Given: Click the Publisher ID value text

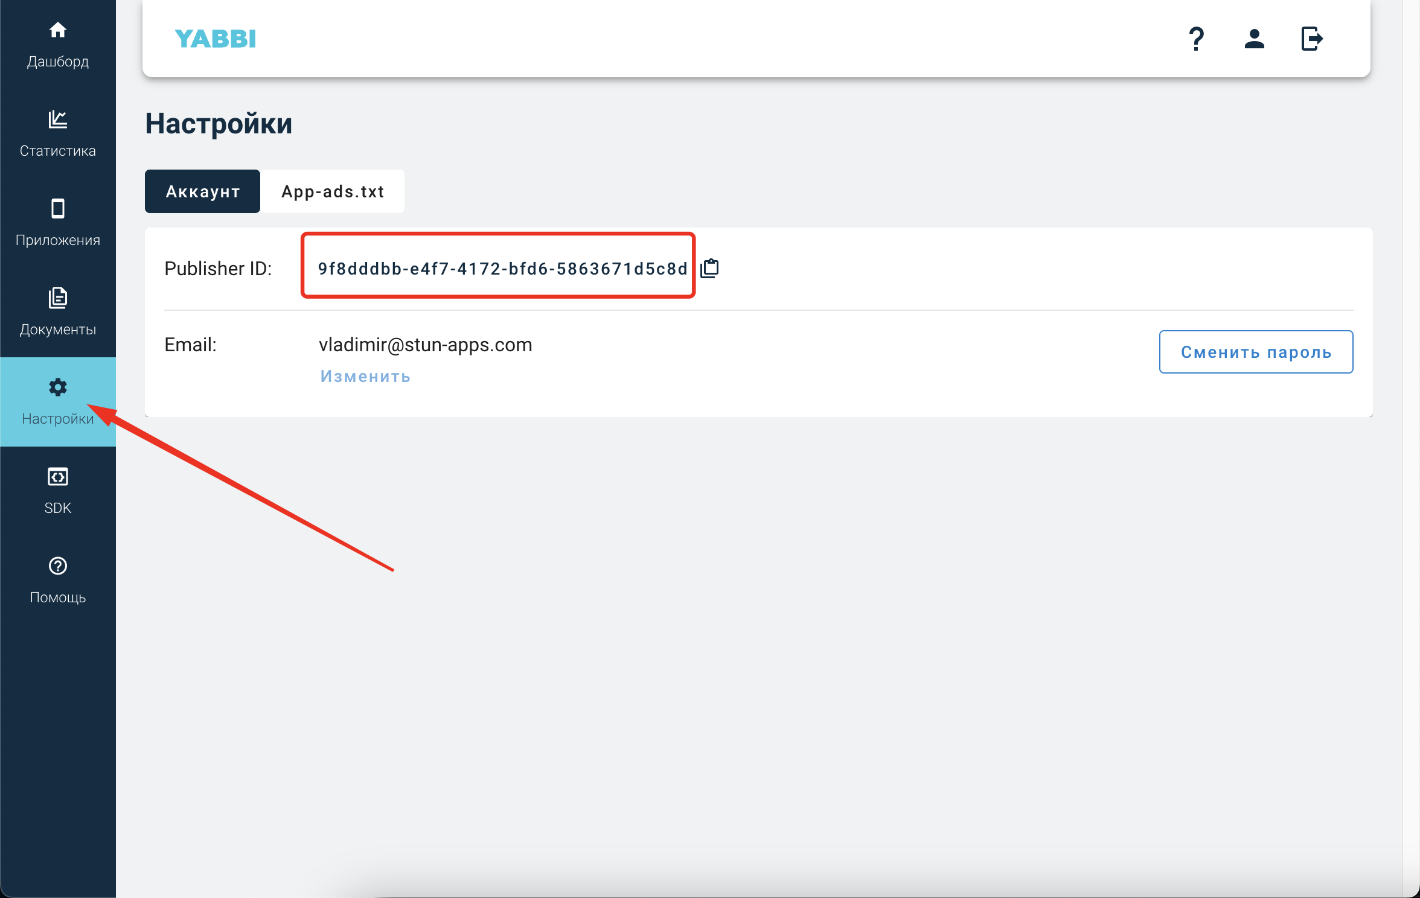Looking at the screenshot, I should [502, 269].
